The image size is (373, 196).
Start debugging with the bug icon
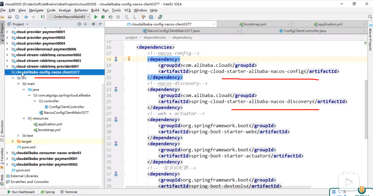click(x=103, y=17)
